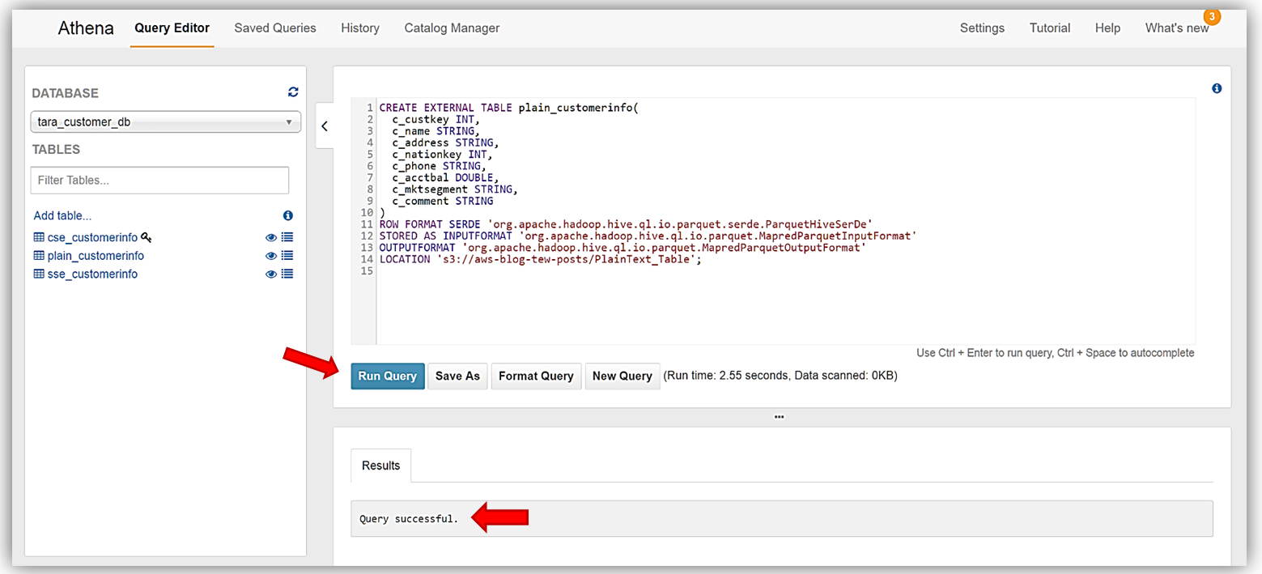Preview plain_customerinfo table with eye icon
Image resolution: width=1262 pixels, height=574 pixels.
271,256
